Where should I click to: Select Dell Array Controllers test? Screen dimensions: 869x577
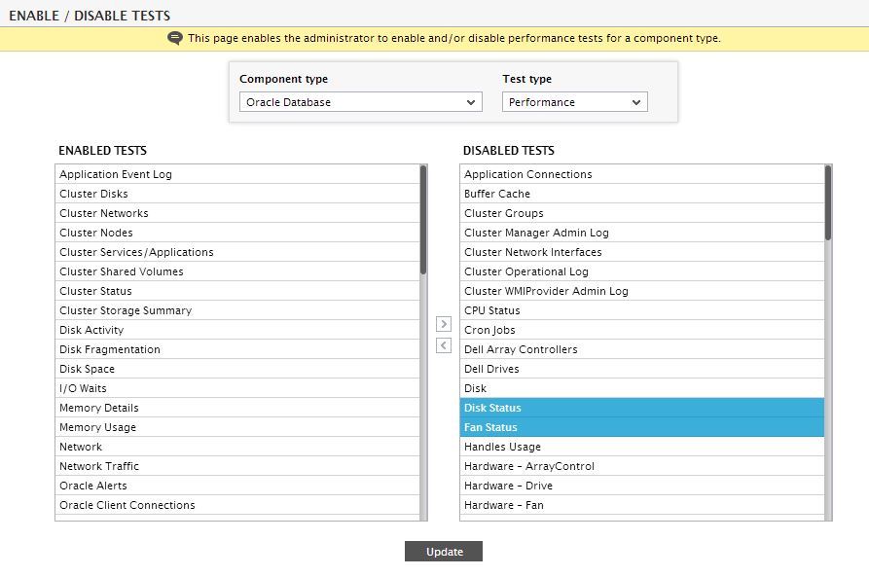tap(642, 349)
